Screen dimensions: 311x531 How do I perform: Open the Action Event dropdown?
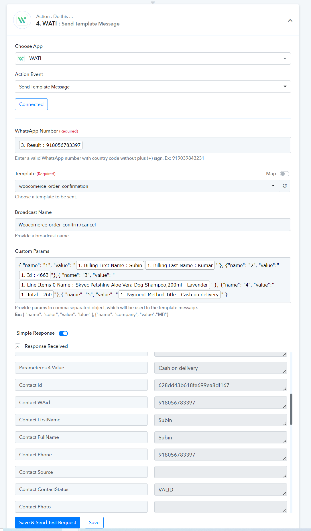[153, 86]
